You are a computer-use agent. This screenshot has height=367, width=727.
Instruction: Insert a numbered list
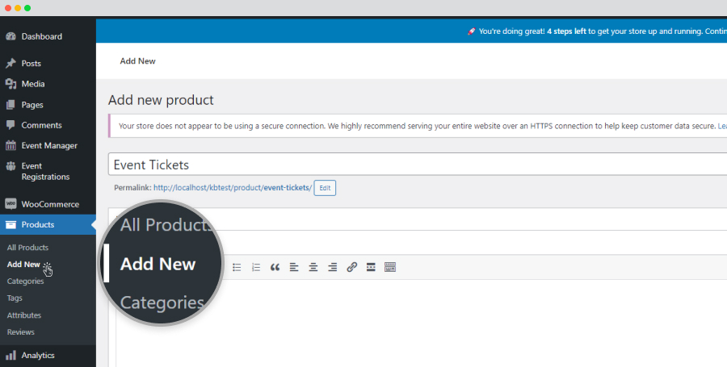point(256,267)
